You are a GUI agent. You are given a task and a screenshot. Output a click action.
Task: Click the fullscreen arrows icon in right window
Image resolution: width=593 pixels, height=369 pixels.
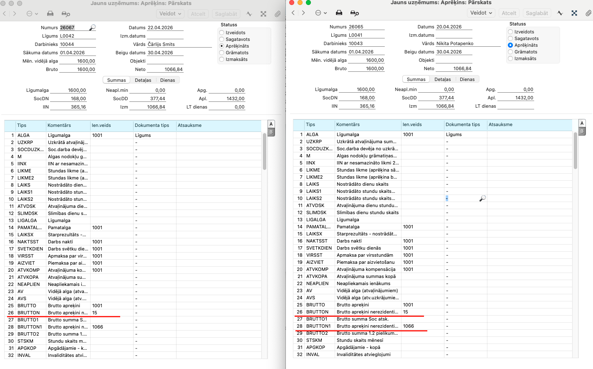574,13
